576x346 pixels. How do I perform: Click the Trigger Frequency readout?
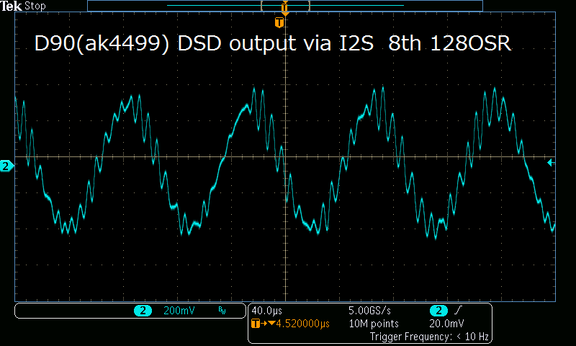pos(429,337)
